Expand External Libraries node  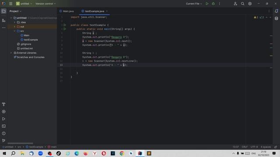11,53
